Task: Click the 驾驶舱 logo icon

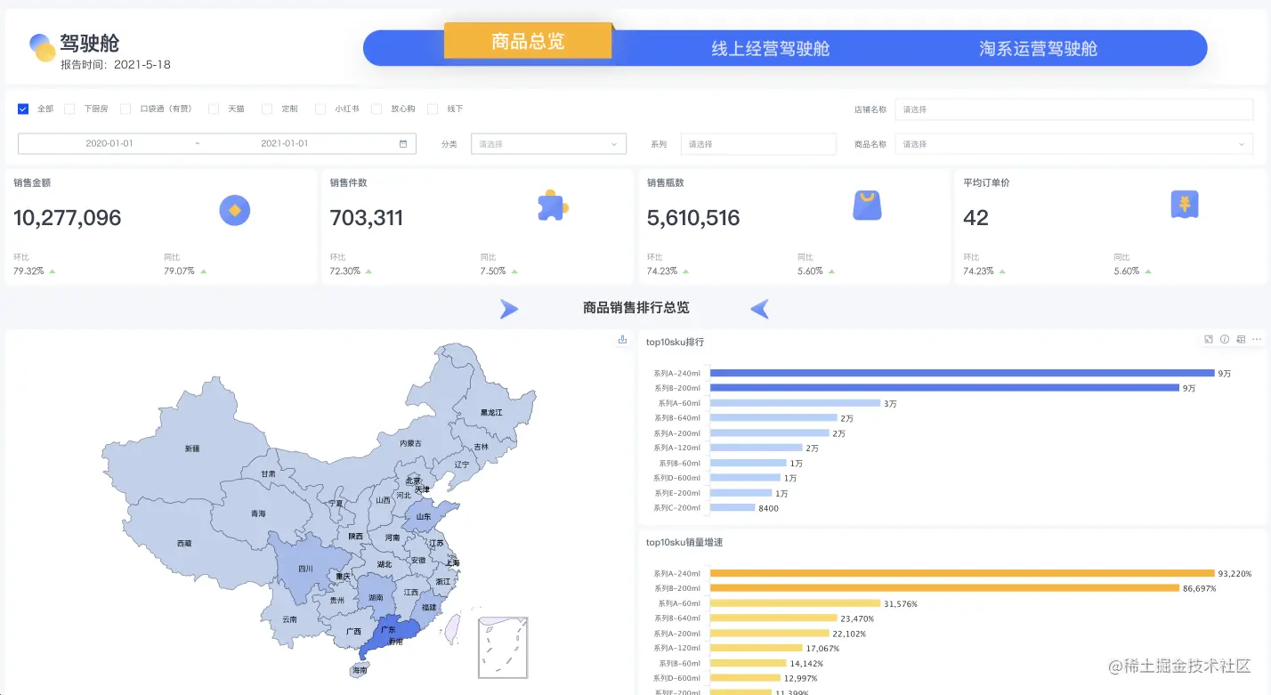Action: coord(43,47)
